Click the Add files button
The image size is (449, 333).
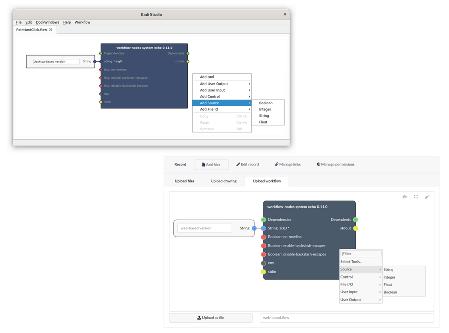click(211, 165)
